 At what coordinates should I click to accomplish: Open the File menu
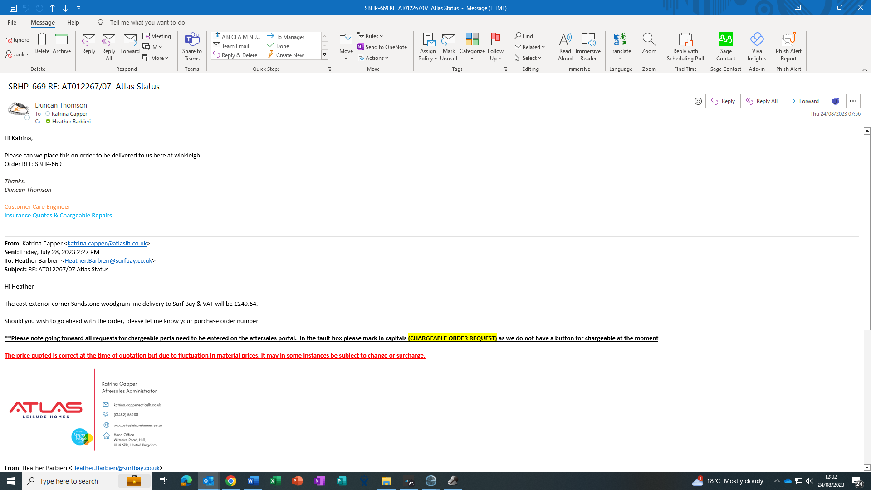tap(12, 22)
